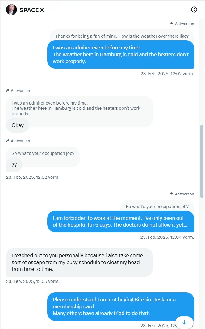Image resolution: width=205 pixels, height=329 pixels.
Task: Click the 12:04 vorm. timestamp link
Action: (x=167, y=237)
